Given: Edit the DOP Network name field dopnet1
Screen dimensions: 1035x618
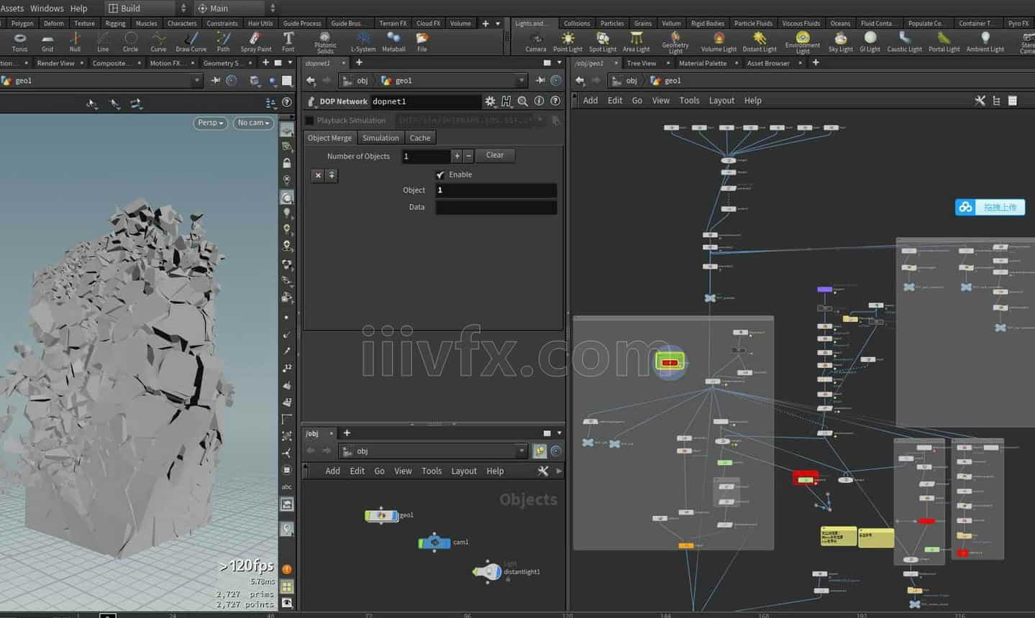Looking at the screenshot, I should (425, 101).
